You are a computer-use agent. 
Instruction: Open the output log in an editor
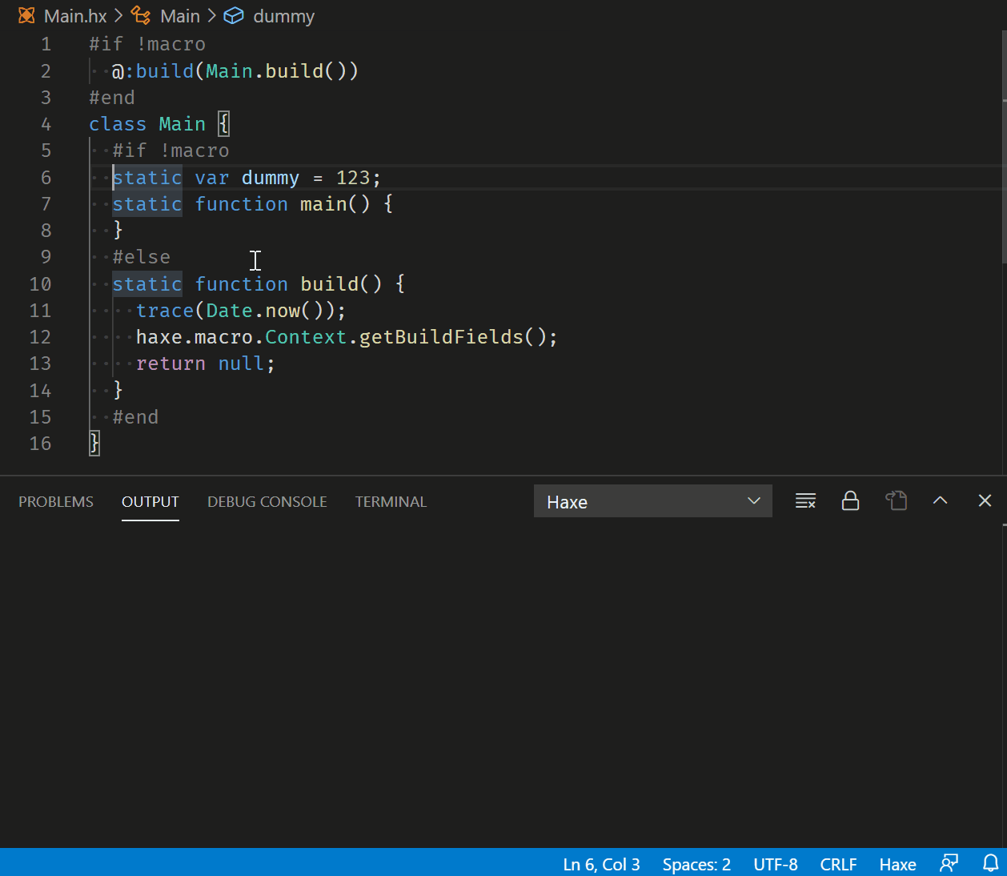[897, 500]
